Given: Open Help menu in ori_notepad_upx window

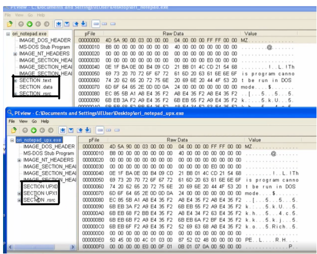Looking at the screenshot, I should coord(45,121).
